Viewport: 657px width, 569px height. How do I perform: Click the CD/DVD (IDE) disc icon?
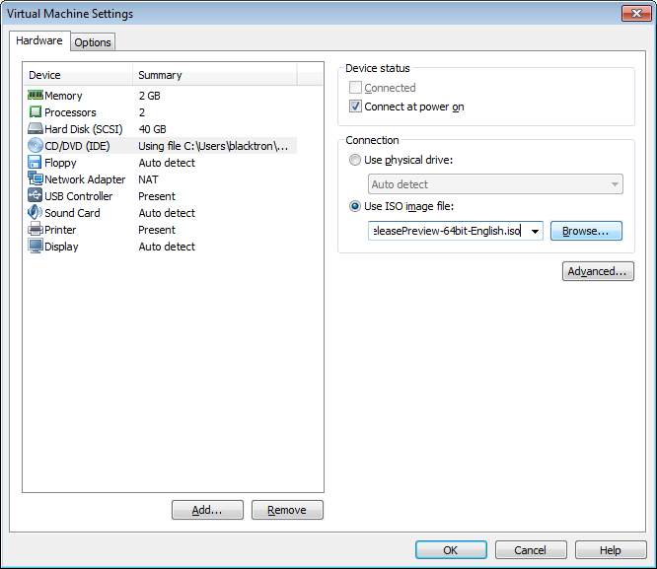(x=36, y=145)
